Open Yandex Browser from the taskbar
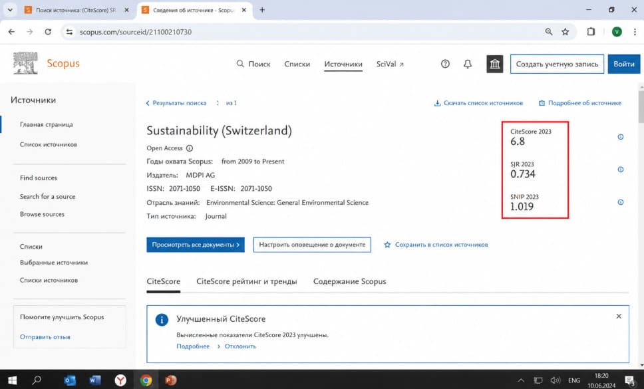The height and width of the screenshot is (389, 644). click(120, 380)
